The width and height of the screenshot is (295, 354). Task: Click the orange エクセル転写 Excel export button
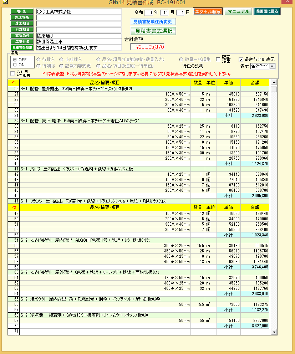coord(207,11)
